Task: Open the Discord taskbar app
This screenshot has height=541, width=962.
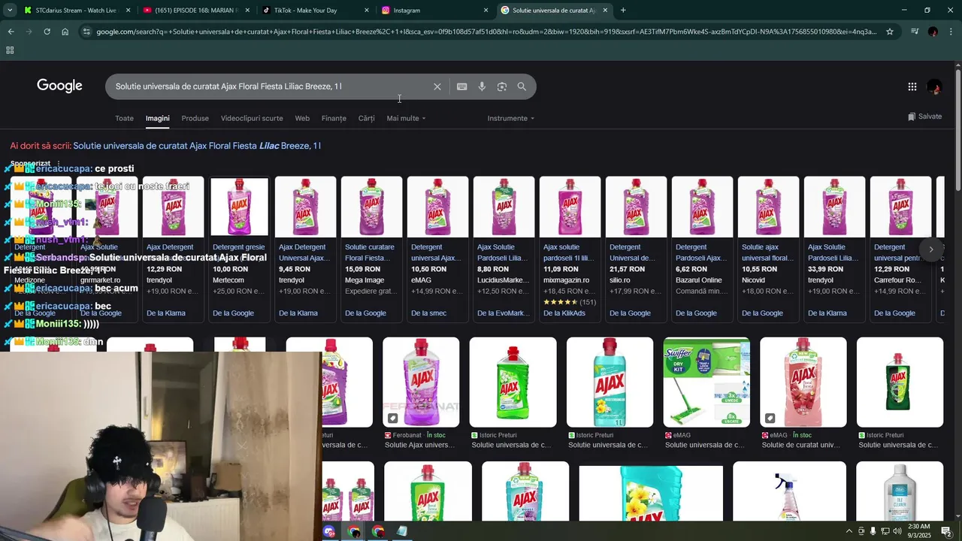Action: point(329,531)
